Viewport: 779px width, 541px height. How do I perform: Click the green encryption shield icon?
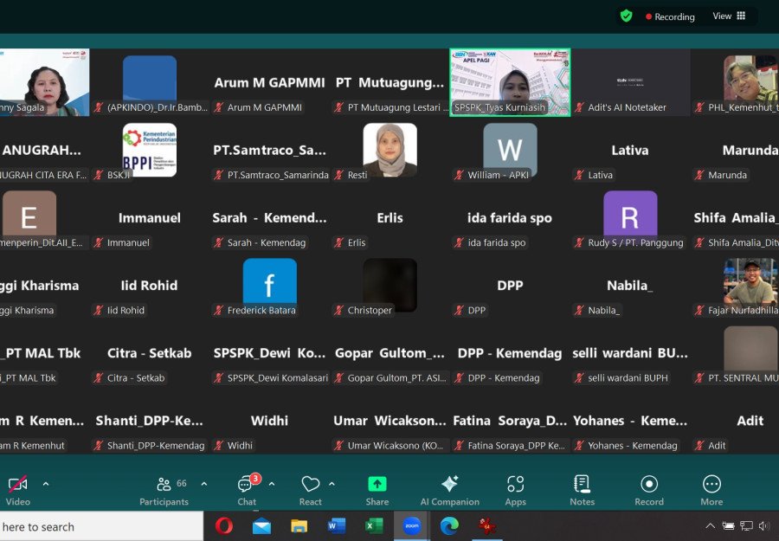(x=626, y=16)
